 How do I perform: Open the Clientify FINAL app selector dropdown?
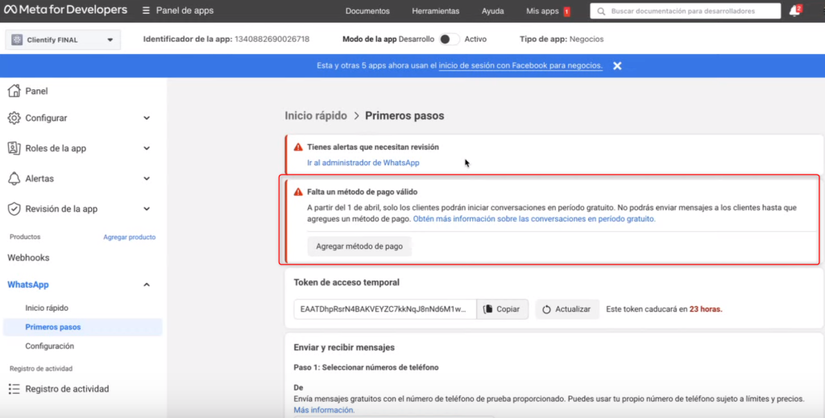[63, 39]
